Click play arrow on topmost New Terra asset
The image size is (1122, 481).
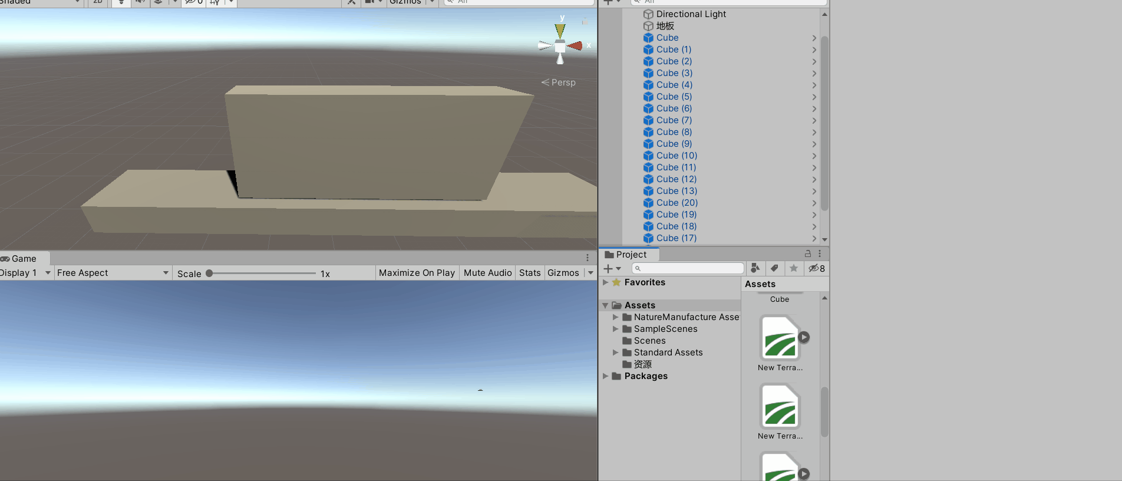804,337
